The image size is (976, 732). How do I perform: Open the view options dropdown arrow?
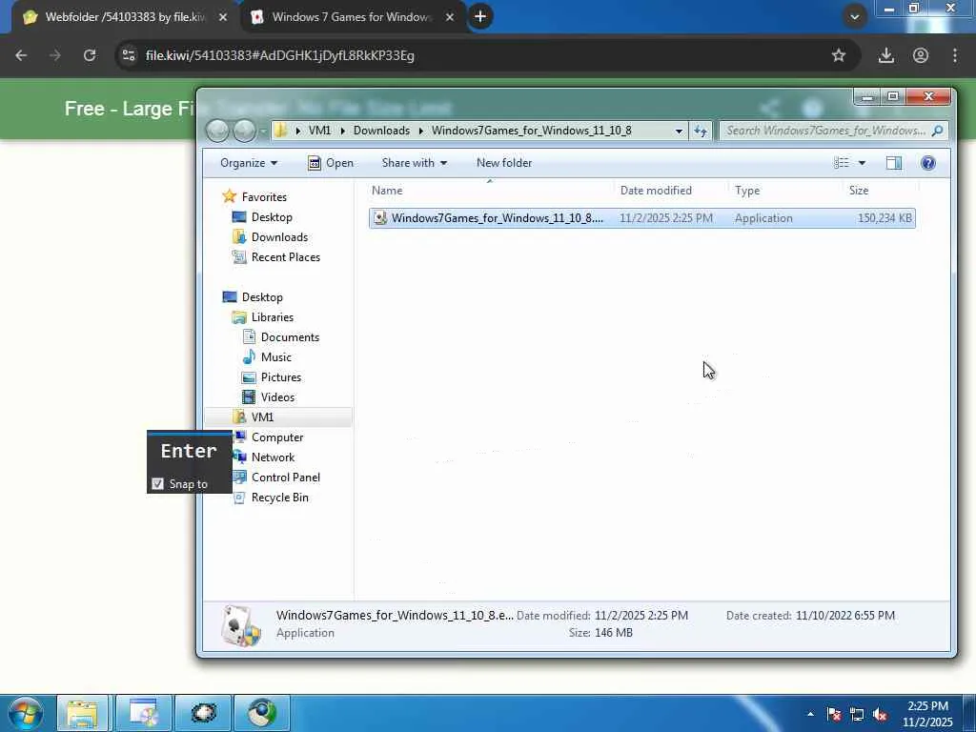(862, 163)
